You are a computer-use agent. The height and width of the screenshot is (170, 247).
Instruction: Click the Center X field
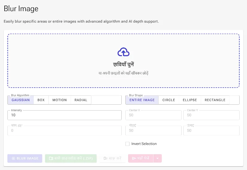[153, 115]
